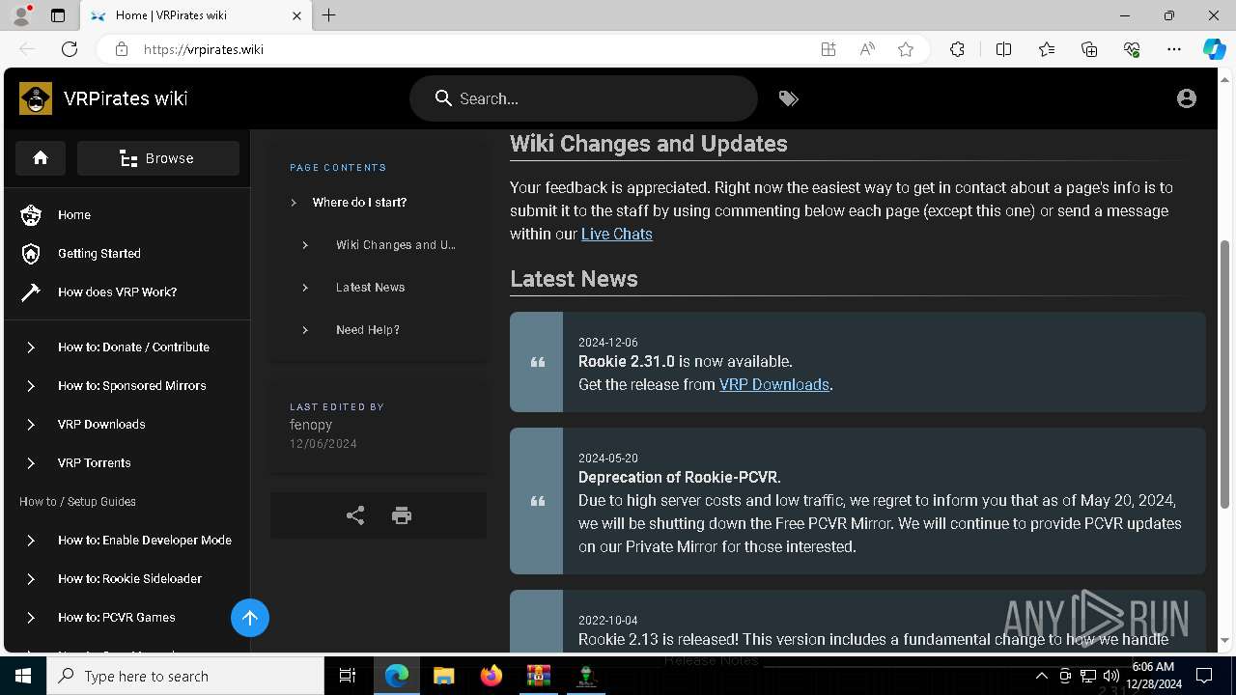This screenshot has width=1236, height=695.
Task: Jump to Where do I start? section
Action: coord(359,203)
